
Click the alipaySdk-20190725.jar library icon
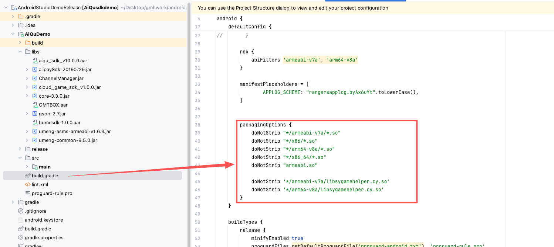[35, 69]
